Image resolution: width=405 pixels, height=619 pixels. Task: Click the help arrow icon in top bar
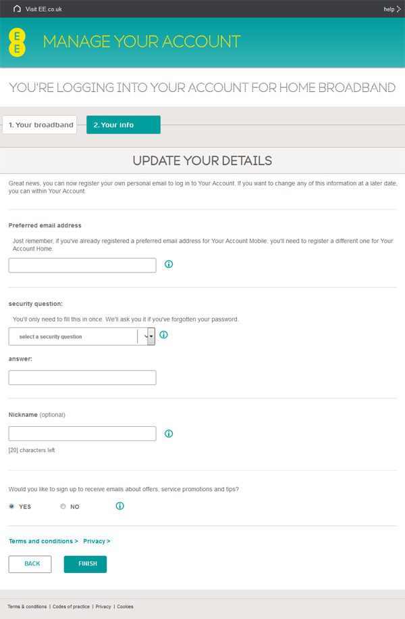pyautogui.click(x=398, y=9)
